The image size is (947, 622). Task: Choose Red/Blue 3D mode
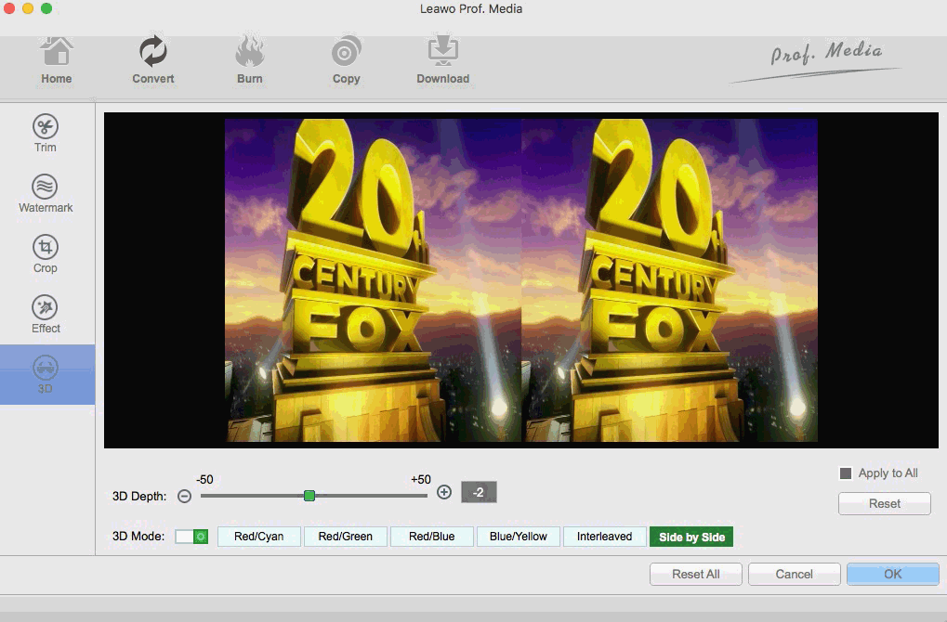coord(432,537)
